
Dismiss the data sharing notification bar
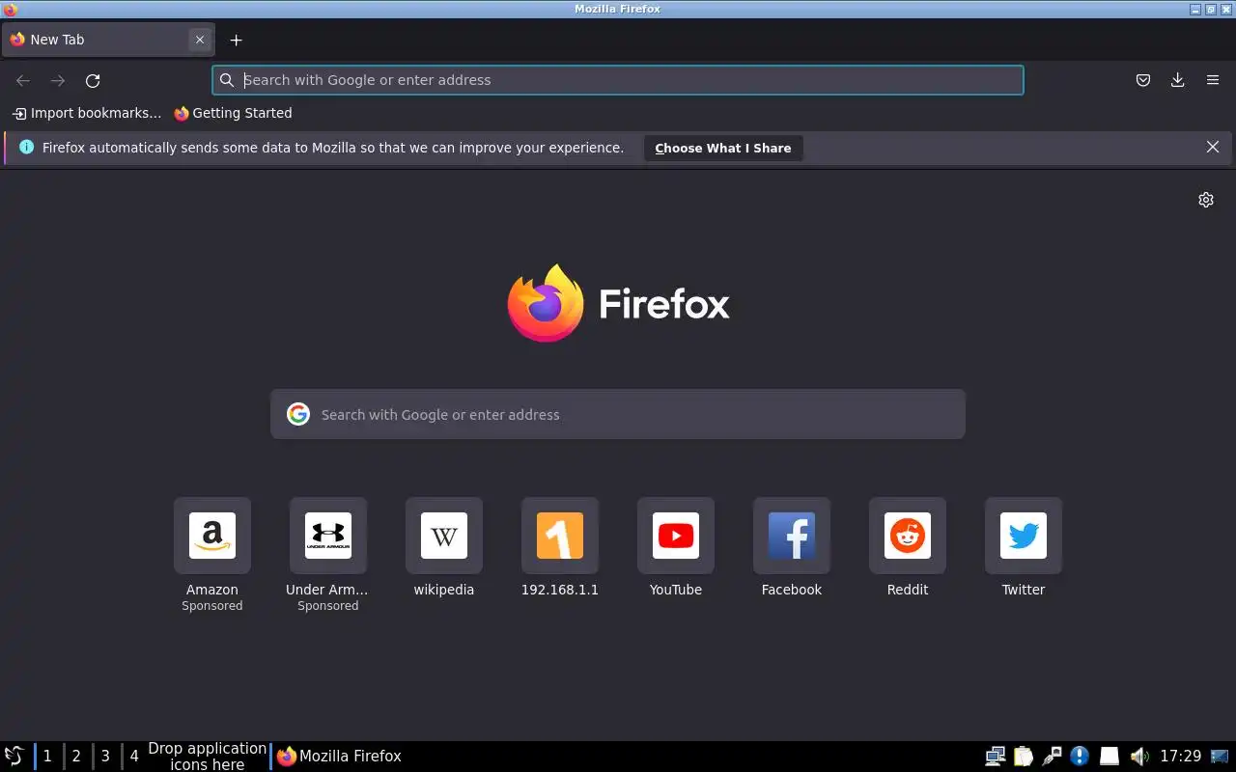[1213, 147]
